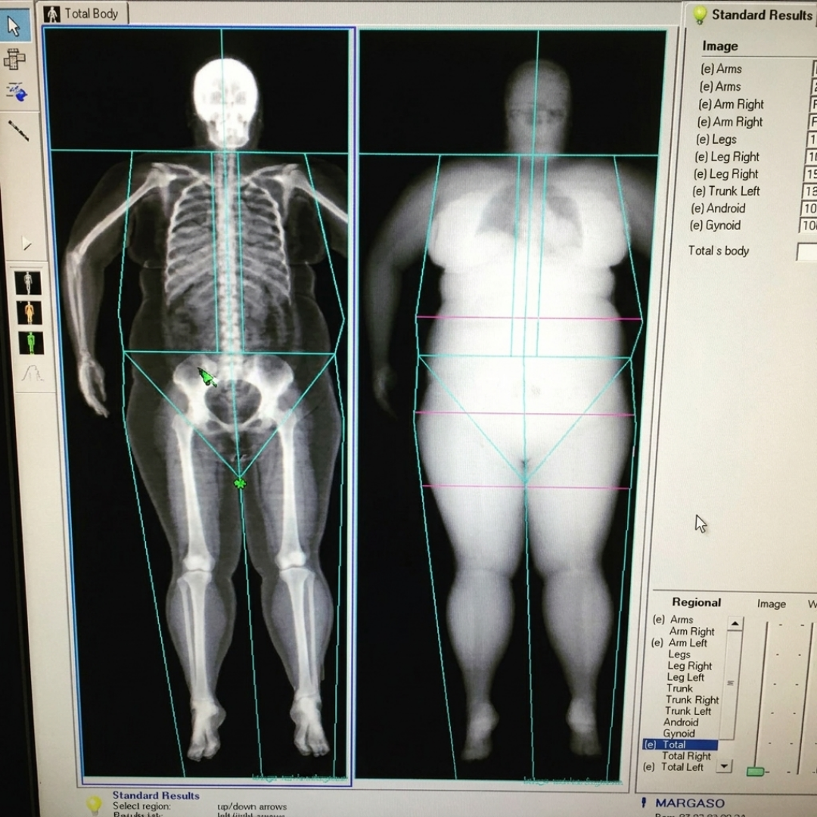Select "Total Right" in the Regional list
Screen dimensions: 817x817
pyautogui.click(x=686, y=756)
